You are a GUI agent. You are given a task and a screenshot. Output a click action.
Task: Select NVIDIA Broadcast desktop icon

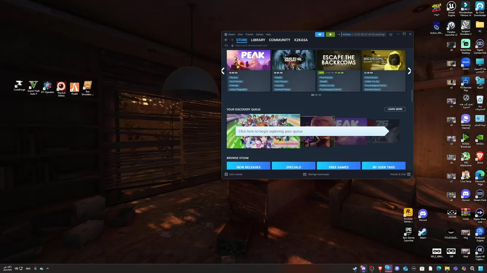point(466,140)
